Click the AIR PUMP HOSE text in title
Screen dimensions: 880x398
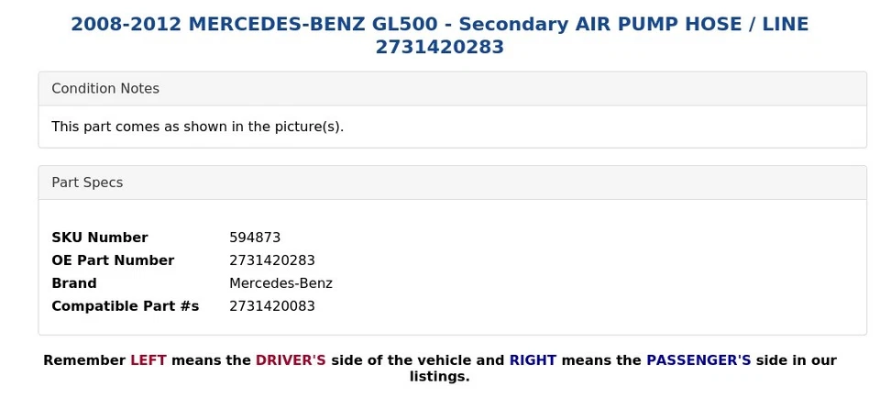click(643, 25)
